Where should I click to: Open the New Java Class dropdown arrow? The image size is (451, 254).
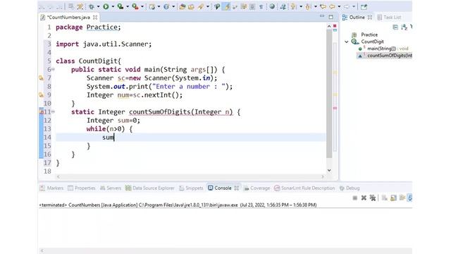[173, 6]
